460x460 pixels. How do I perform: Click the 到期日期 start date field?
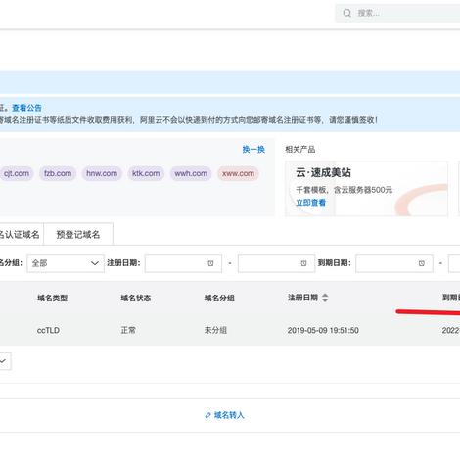pos(394,263)
